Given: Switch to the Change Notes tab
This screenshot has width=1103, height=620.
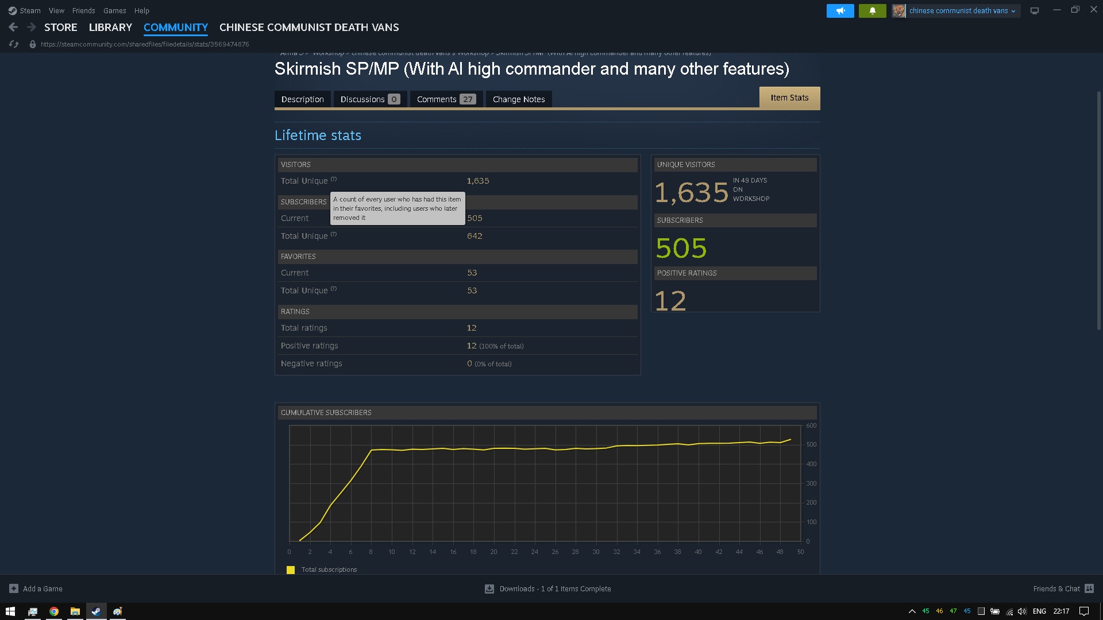Looking at the screenshot, I should pyautogui.click(x=518, y=99).
